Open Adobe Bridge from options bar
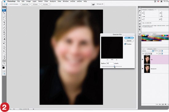This screenshot has height=112, width=169. pyautogui.click(x=93, y=4)
